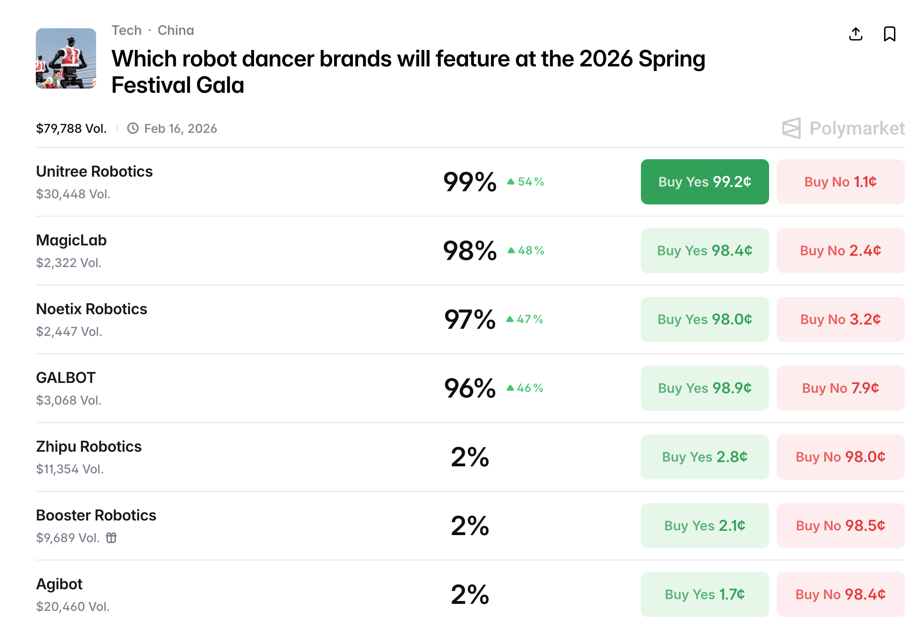Select the Zhipu Robotics outcome name
The image size is (918, 634).
point(89,447)
